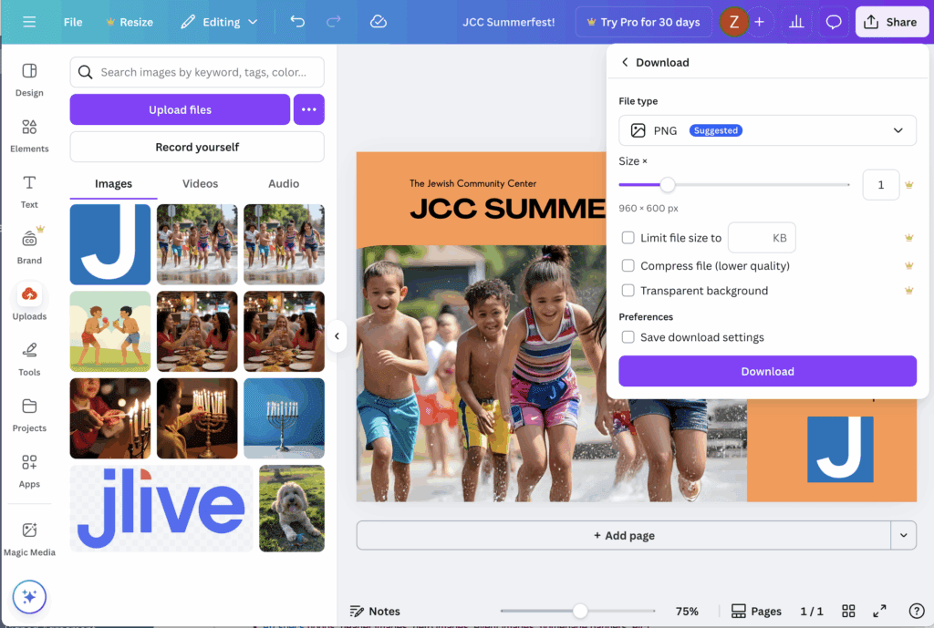This screenshot has width=934, height=628.
Task: Open the Magic Media app
Action: [29, 538]
